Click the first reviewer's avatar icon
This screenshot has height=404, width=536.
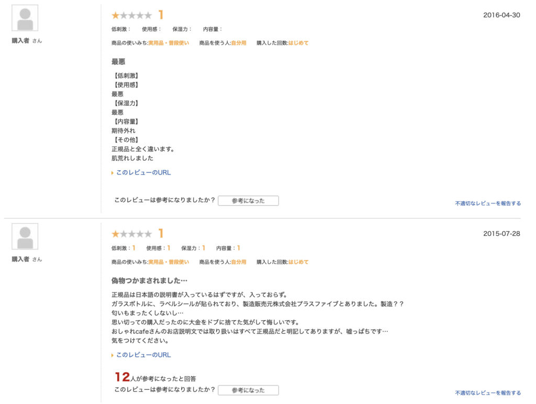25,18
